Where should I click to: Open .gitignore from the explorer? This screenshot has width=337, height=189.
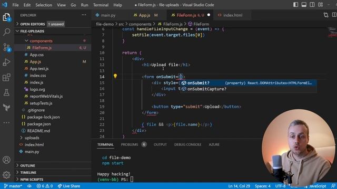pyautogui.click(x=53, y=110)
